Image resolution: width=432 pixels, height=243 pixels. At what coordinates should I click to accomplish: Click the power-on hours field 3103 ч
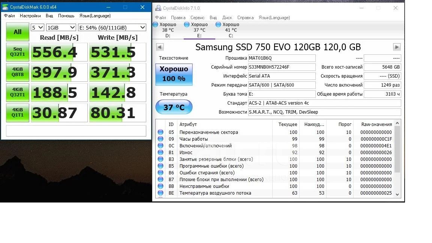click(x=382, y=94)
